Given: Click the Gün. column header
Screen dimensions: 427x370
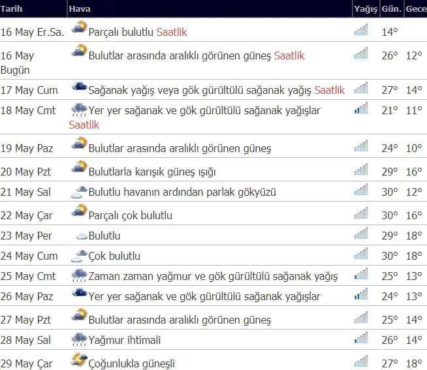Looking at the screenshot, I should click(392, 8).
